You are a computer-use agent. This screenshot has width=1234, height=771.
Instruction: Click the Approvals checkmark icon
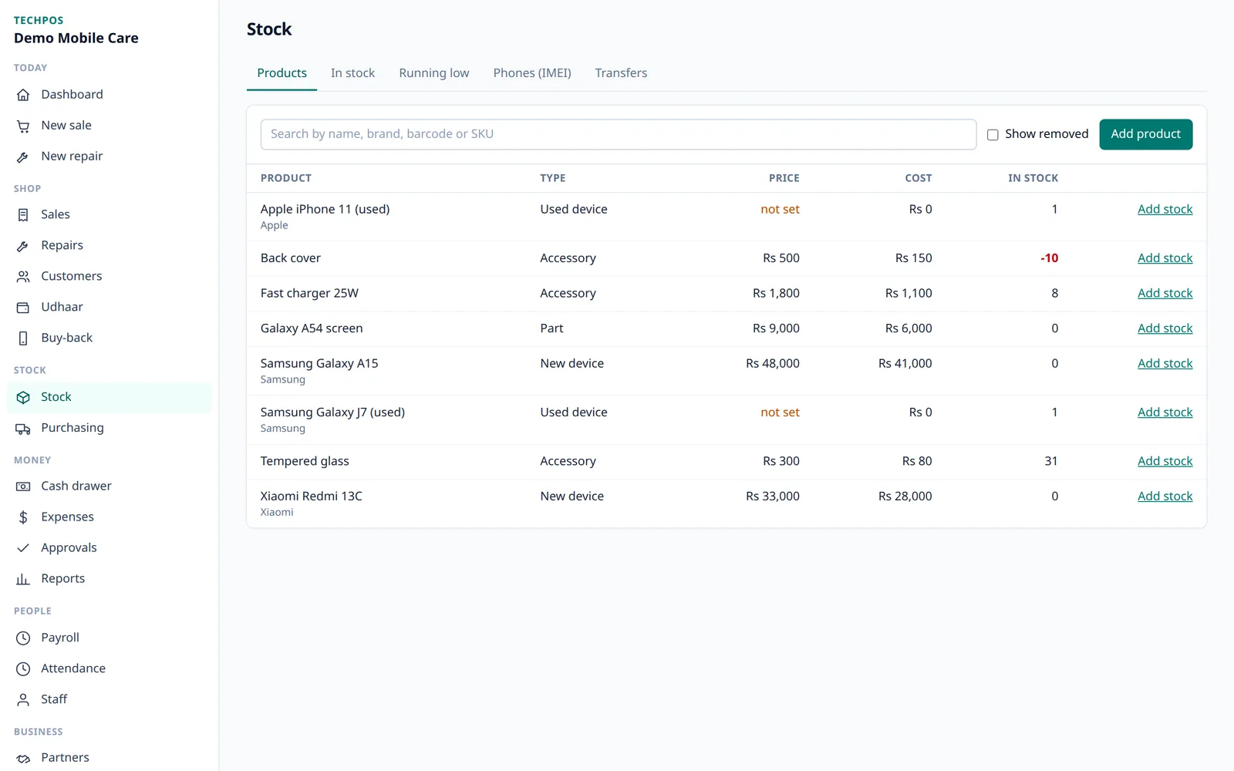[23, 548]
